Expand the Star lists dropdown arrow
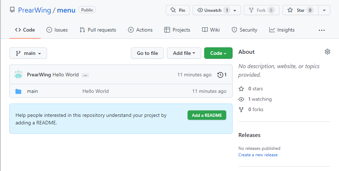Image resolution: width=339 pixels, height=171 pixels. [324, 10]
